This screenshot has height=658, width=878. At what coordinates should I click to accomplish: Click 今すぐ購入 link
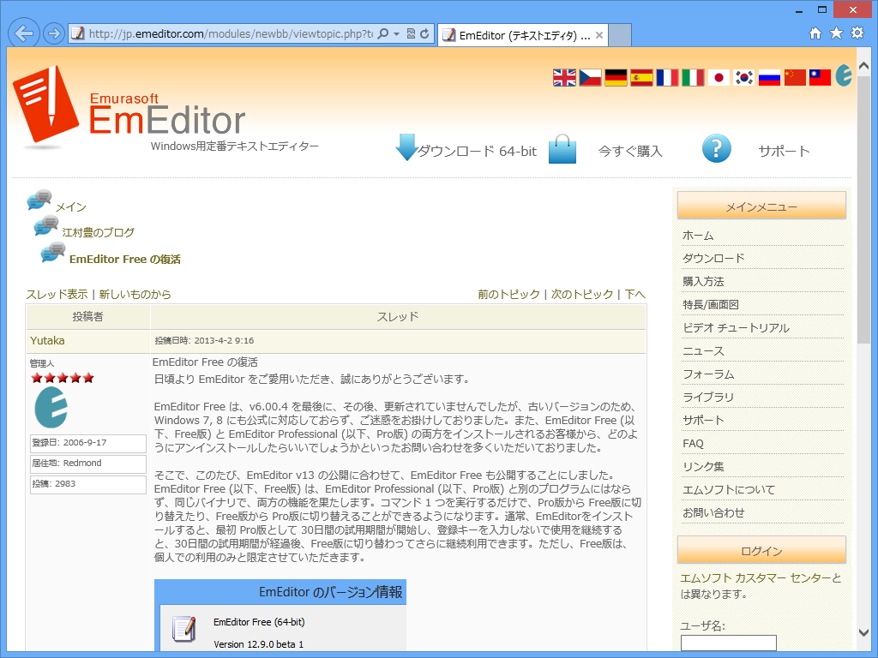[x=630, y=151]
